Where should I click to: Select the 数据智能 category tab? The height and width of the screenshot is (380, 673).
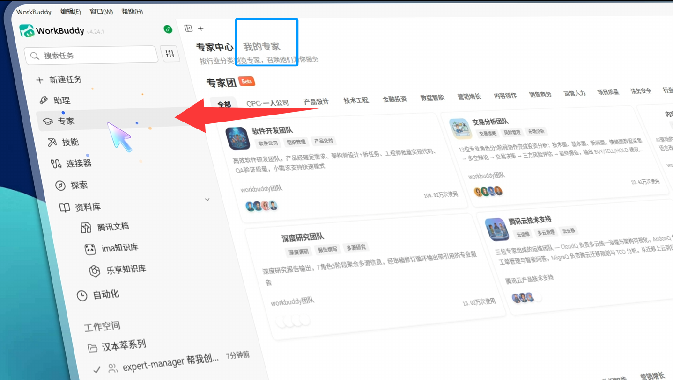click(432, 98)
